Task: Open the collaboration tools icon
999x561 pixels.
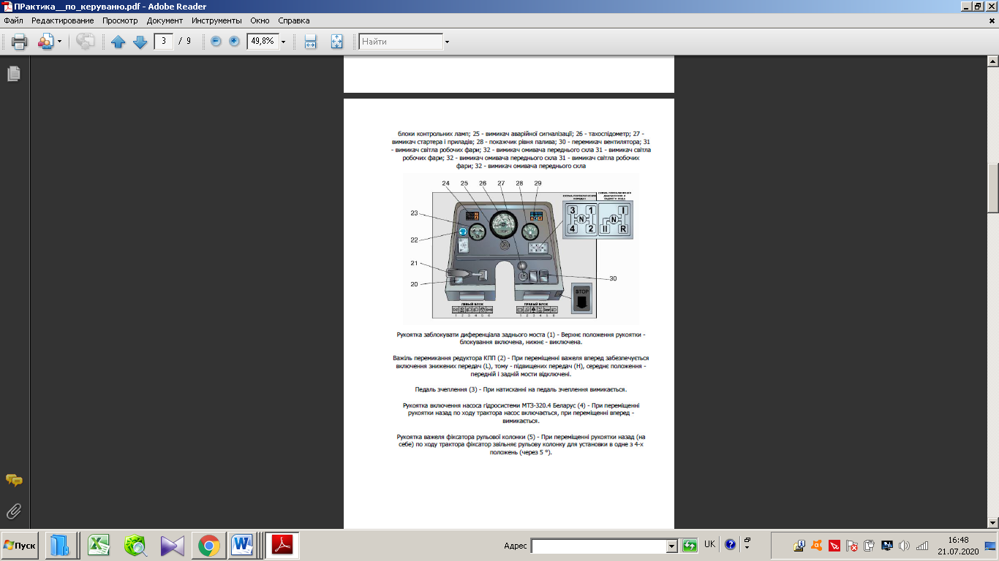Action: tap(45, 42)
